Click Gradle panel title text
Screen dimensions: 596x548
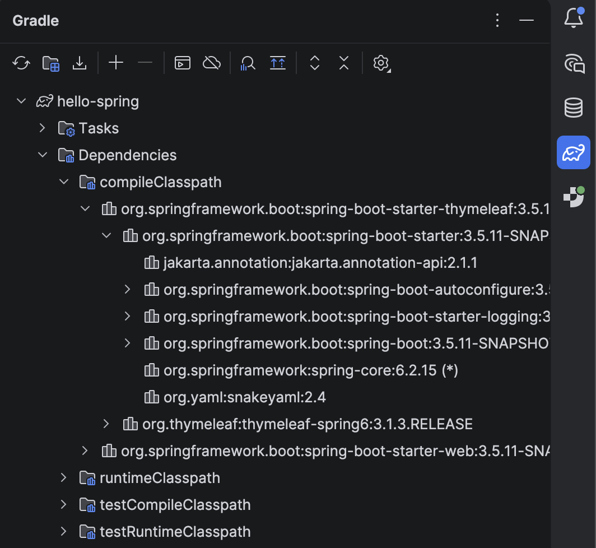coord(36,21)
